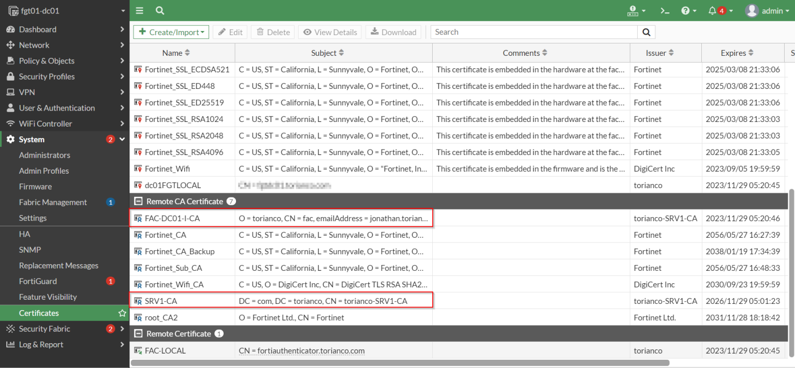Expand the Remote Certificate section
This screenshot has width=795, height=368.
click(138, 333)
